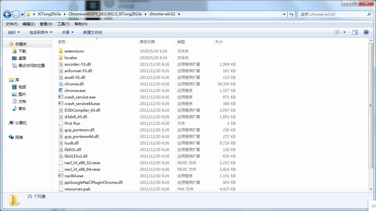The width and height of the screenshot is (376, 211).
Task: Open the 帮助(H) menu
Action: point(81,24)
